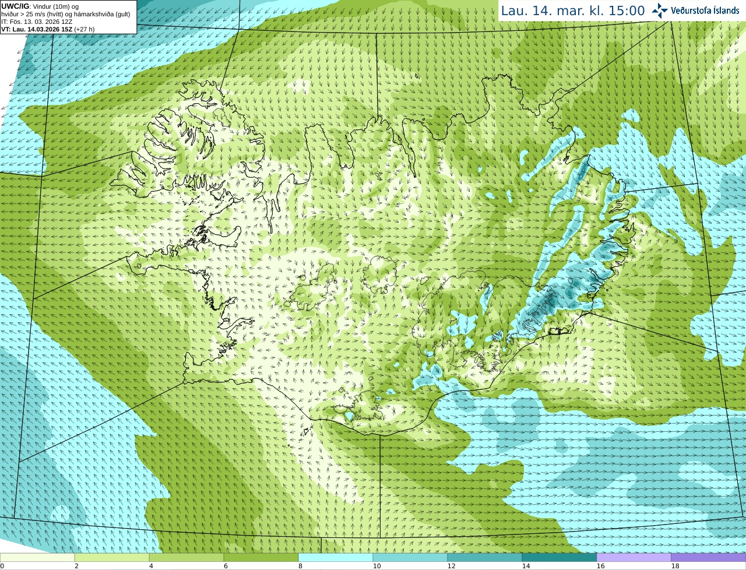
Task: Click the legend scale label 2
Action: [x=76, y=566]
